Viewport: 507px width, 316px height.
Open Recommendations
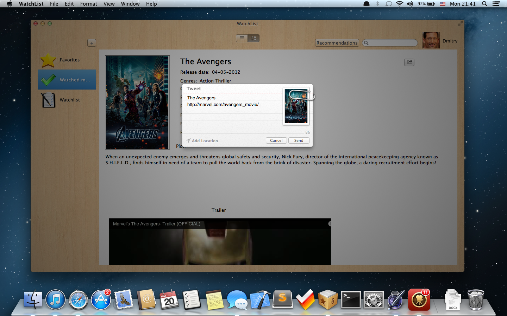point(337,43)
